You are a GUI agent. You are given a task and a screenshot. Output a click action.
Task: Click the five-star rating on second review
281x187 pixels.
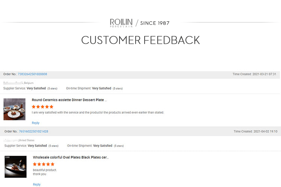pyautogui.click(x=44, y=164)
